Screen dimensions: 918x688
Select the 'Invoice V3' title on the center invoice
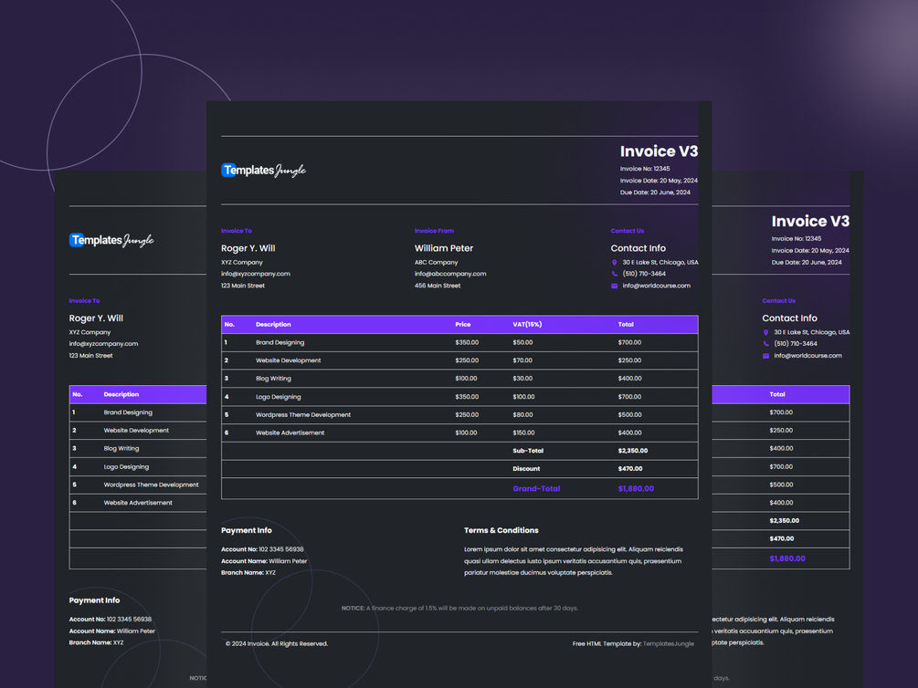point(659,151)
